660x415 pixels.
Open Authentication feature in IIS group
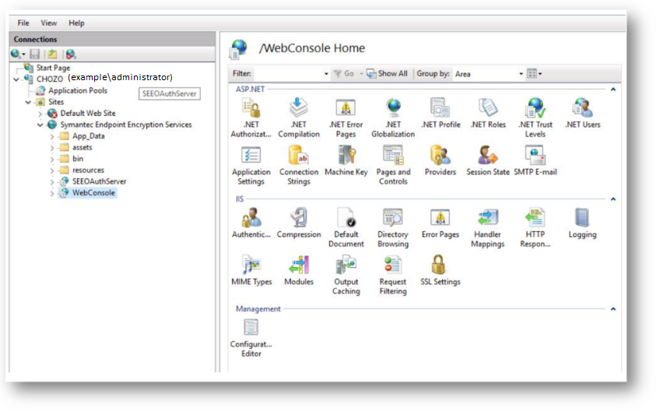(x=251, y=223)
